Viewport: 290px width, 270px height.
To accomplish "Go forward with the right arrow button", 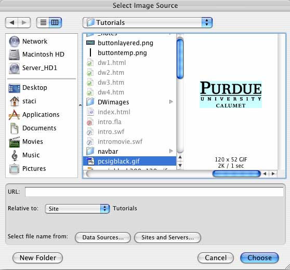I will 24,22.
